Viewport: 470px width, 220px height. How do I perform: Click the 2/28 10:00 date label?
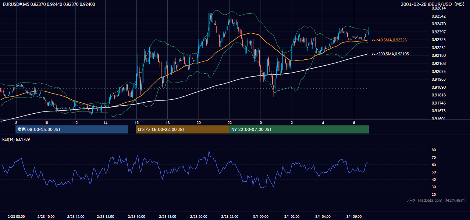(x=46, y=217)
